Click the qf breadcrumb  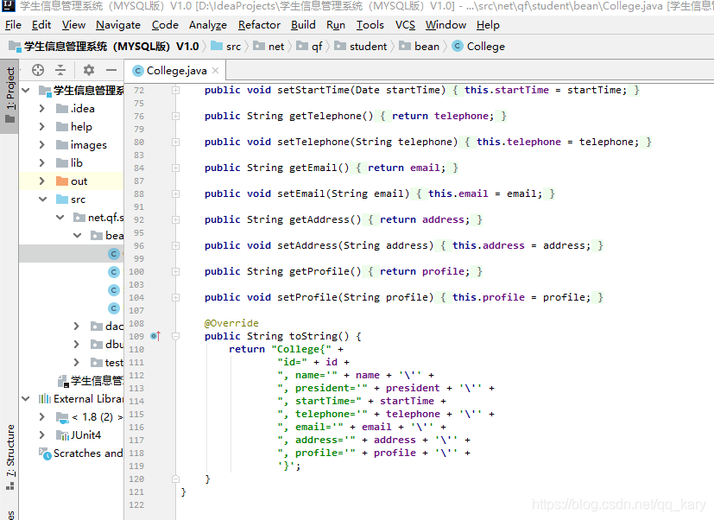310,47
